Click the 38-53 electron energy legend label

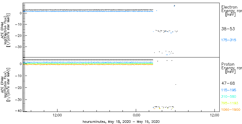pos(228,29)
